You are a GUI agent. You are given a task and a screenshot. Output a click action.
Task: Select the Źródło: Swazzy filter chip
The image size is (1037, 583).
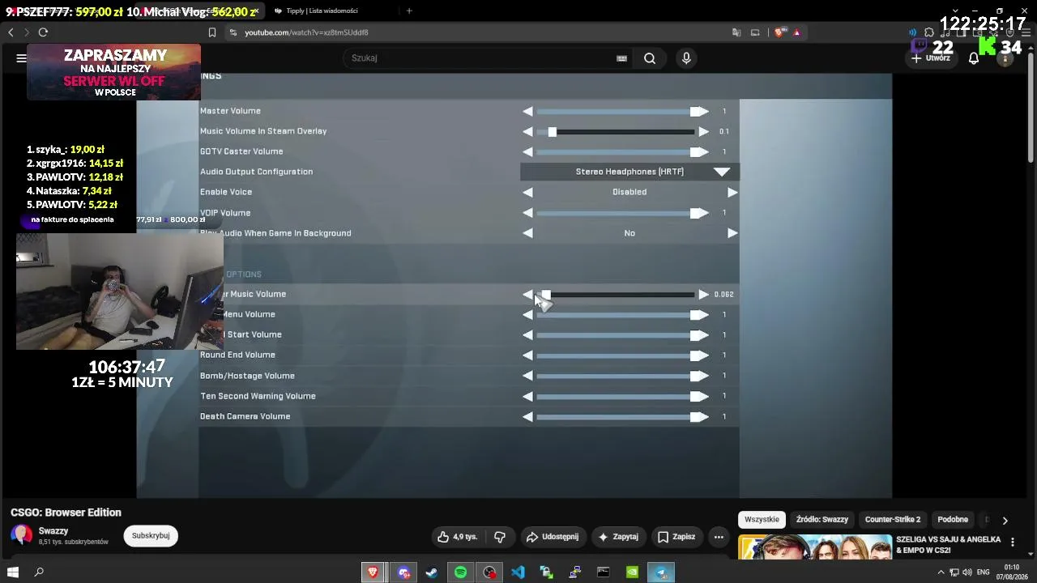[x=822, y=520]
